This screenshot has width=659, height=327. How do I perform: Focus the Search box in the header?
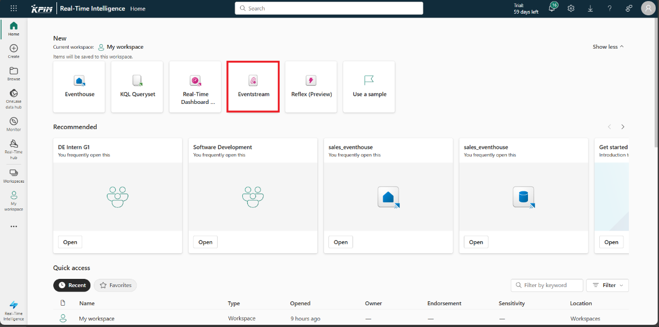coord(329,8)
